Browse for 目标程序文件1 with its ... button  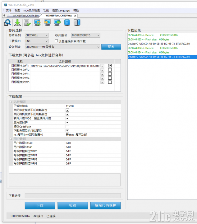103,66
